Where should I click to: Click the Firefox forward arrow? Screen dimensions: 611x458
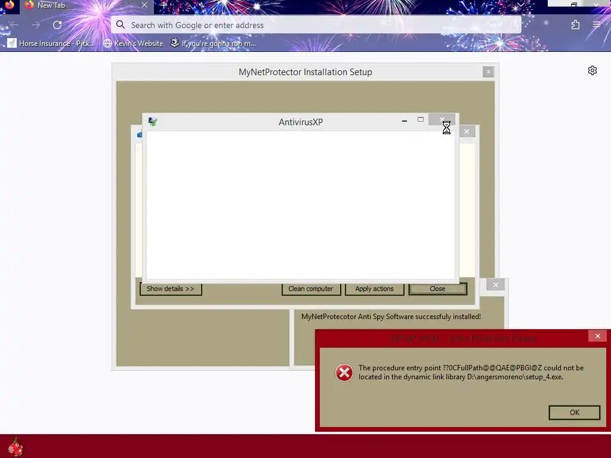pos(36,25)
